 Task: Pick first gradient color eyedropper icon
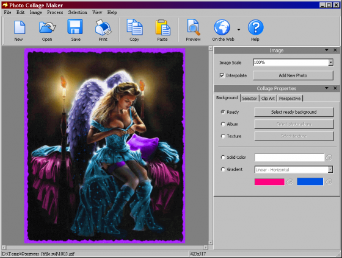tap(289, 181)
